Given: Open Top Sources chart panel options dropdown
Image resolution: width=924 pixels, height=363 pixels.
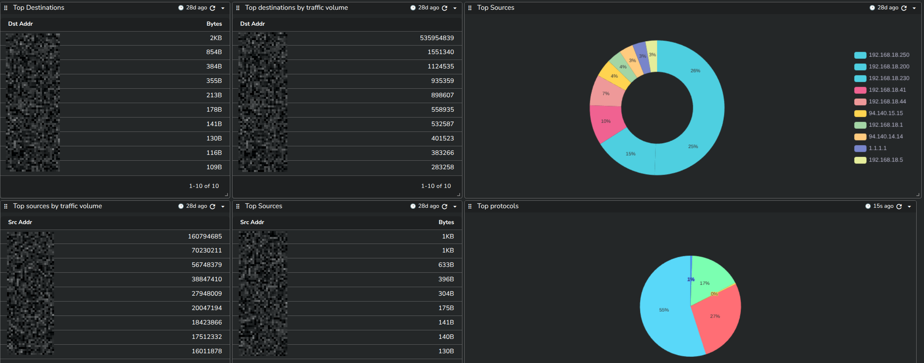Looking at the screenshot, I should coord(914,8).
